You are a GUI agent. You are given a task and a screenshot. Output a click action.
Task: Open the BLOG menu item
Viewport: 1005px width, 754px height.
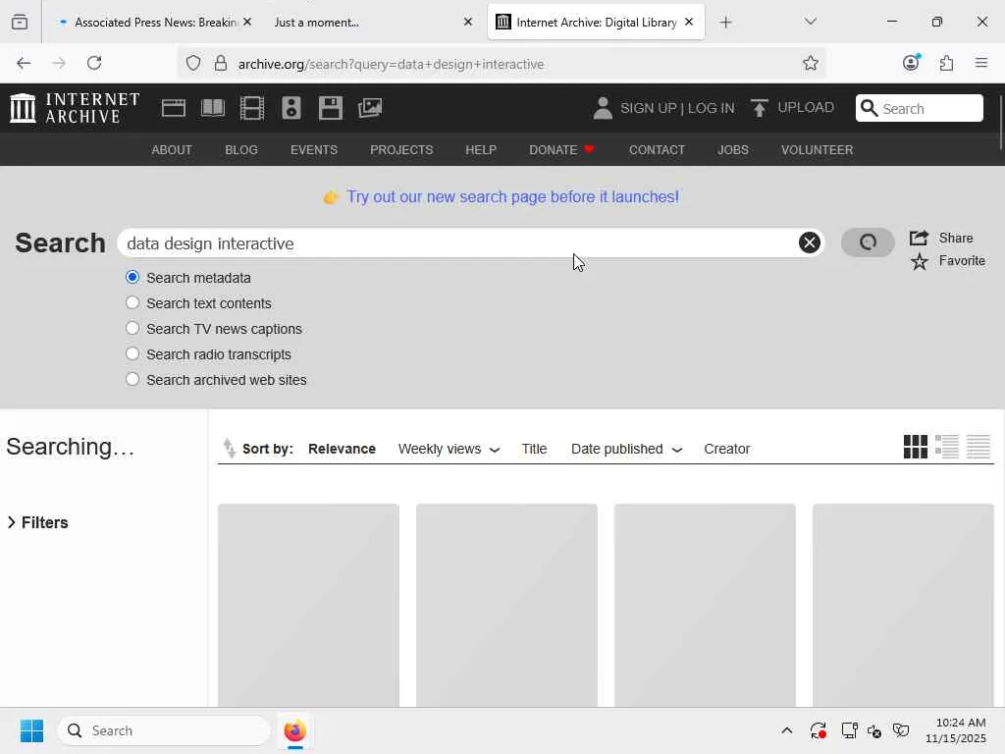(x=241, y=150)
